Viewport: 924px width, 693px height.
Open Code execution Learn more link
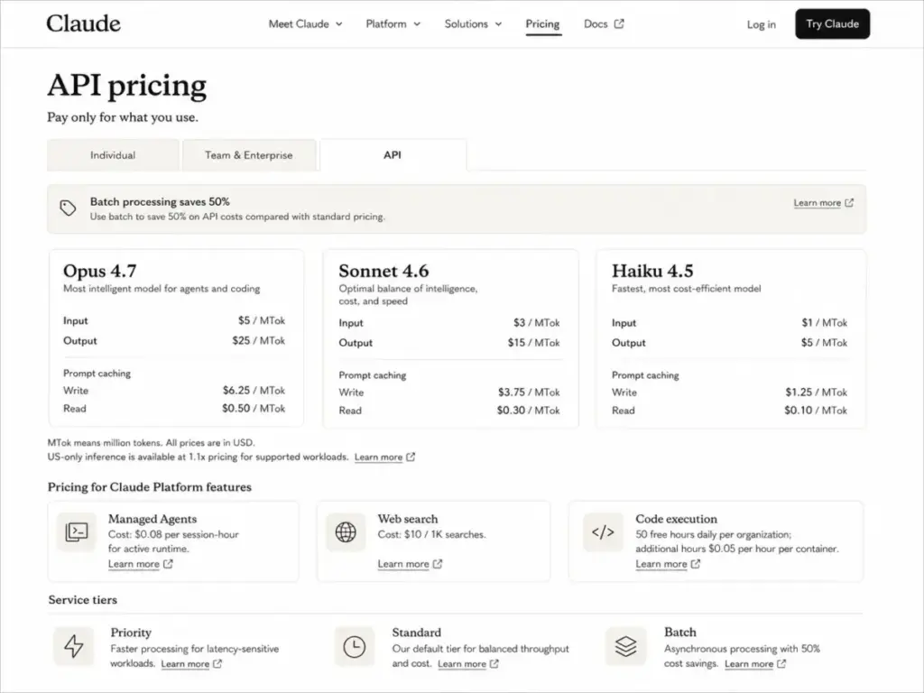pos(661,564)
